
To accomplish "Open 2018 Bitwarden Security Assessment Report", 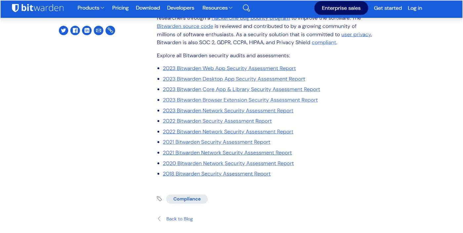I will (217, 174).
